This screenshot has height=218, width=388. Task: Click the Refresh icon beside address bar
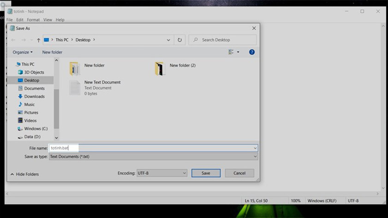point(179,40)
